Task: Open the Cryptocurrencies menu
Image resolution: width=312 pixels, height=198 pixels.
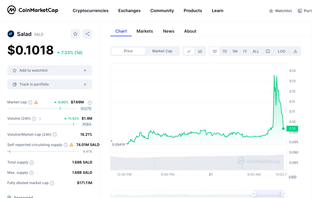Action: [x=90, y=11]
